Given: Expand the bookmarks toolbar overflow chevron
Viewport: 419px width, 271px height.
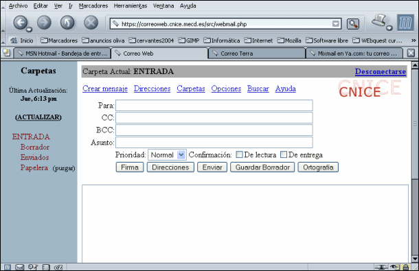Looking at the screenshot, I should click(414, 40).
